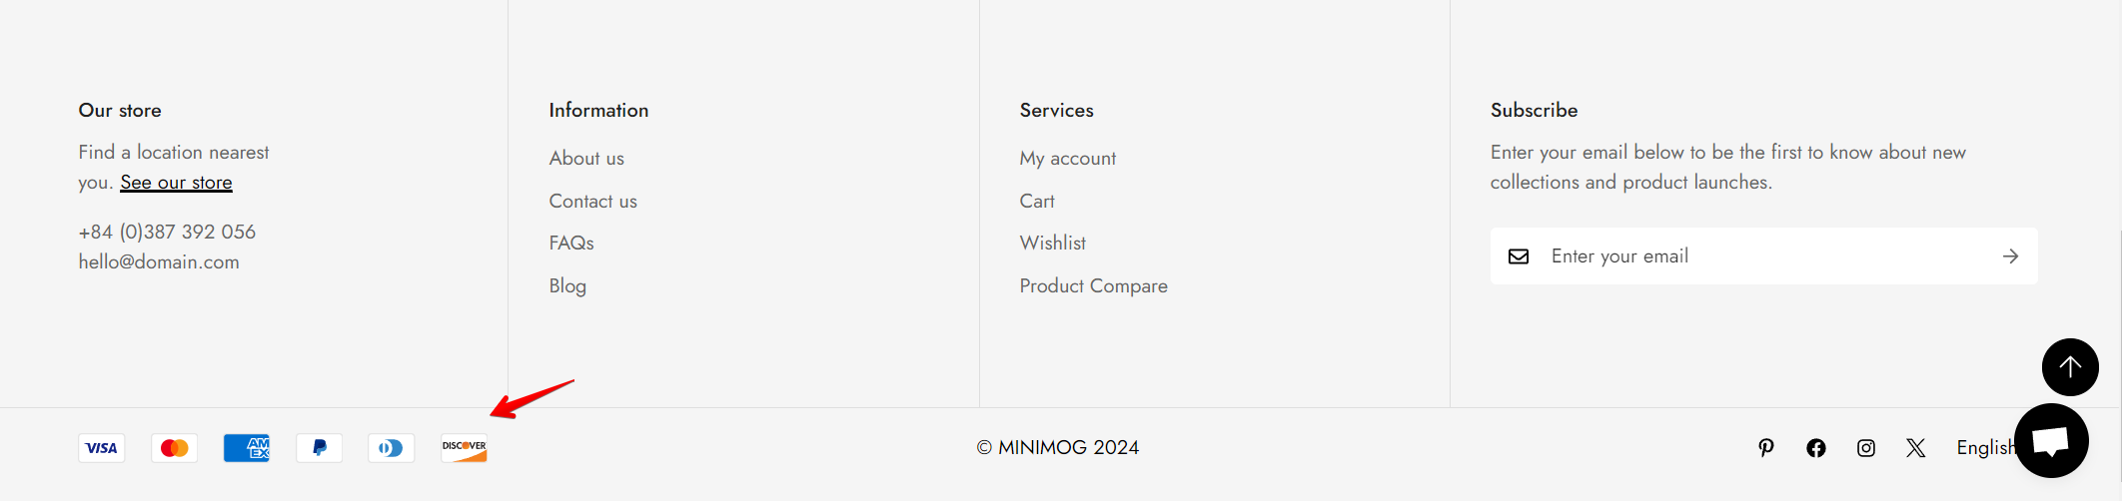Click the Visa payment icon
The image size is (2122, 501).
coord(102,448)
